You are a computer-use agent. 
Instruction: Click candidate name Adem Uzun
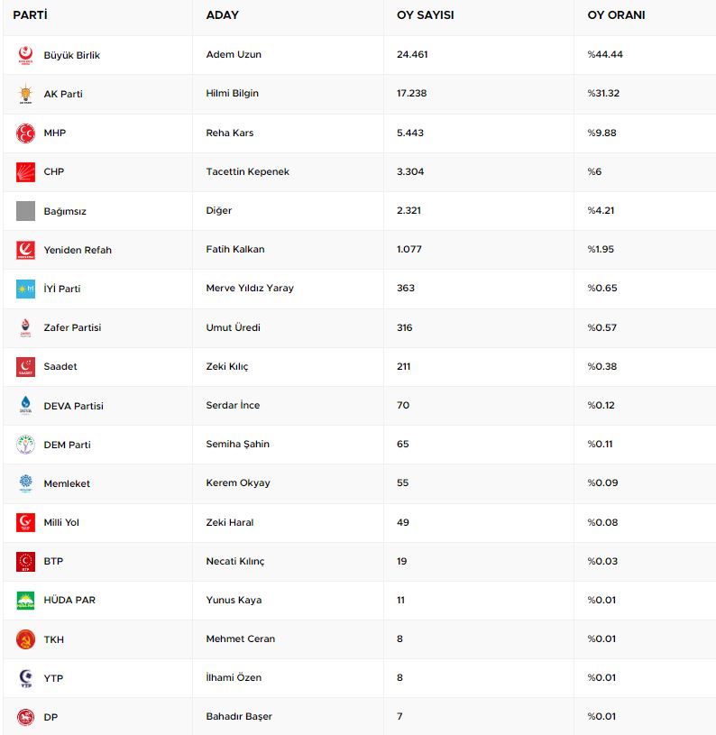pos(234,55)
